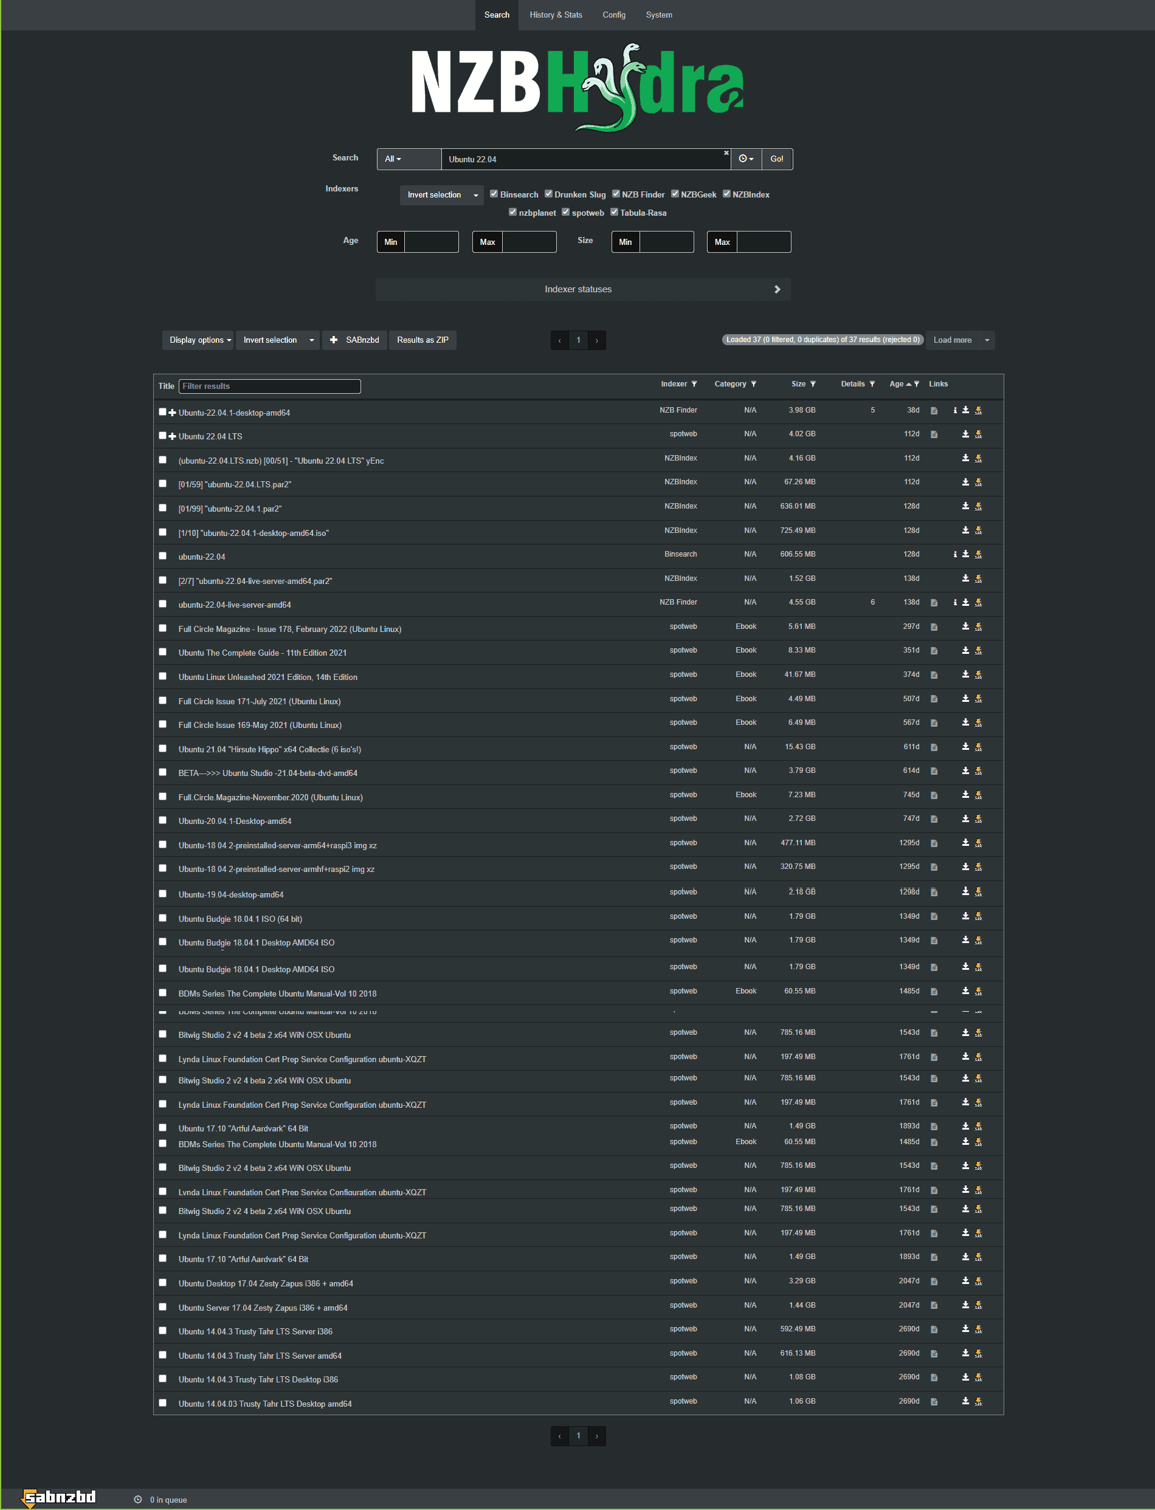The height and width of the screenshot is (1510, 1155).
Task: Uncheck the Drunken Slug indexer
Action: click(x=548, y=194)
